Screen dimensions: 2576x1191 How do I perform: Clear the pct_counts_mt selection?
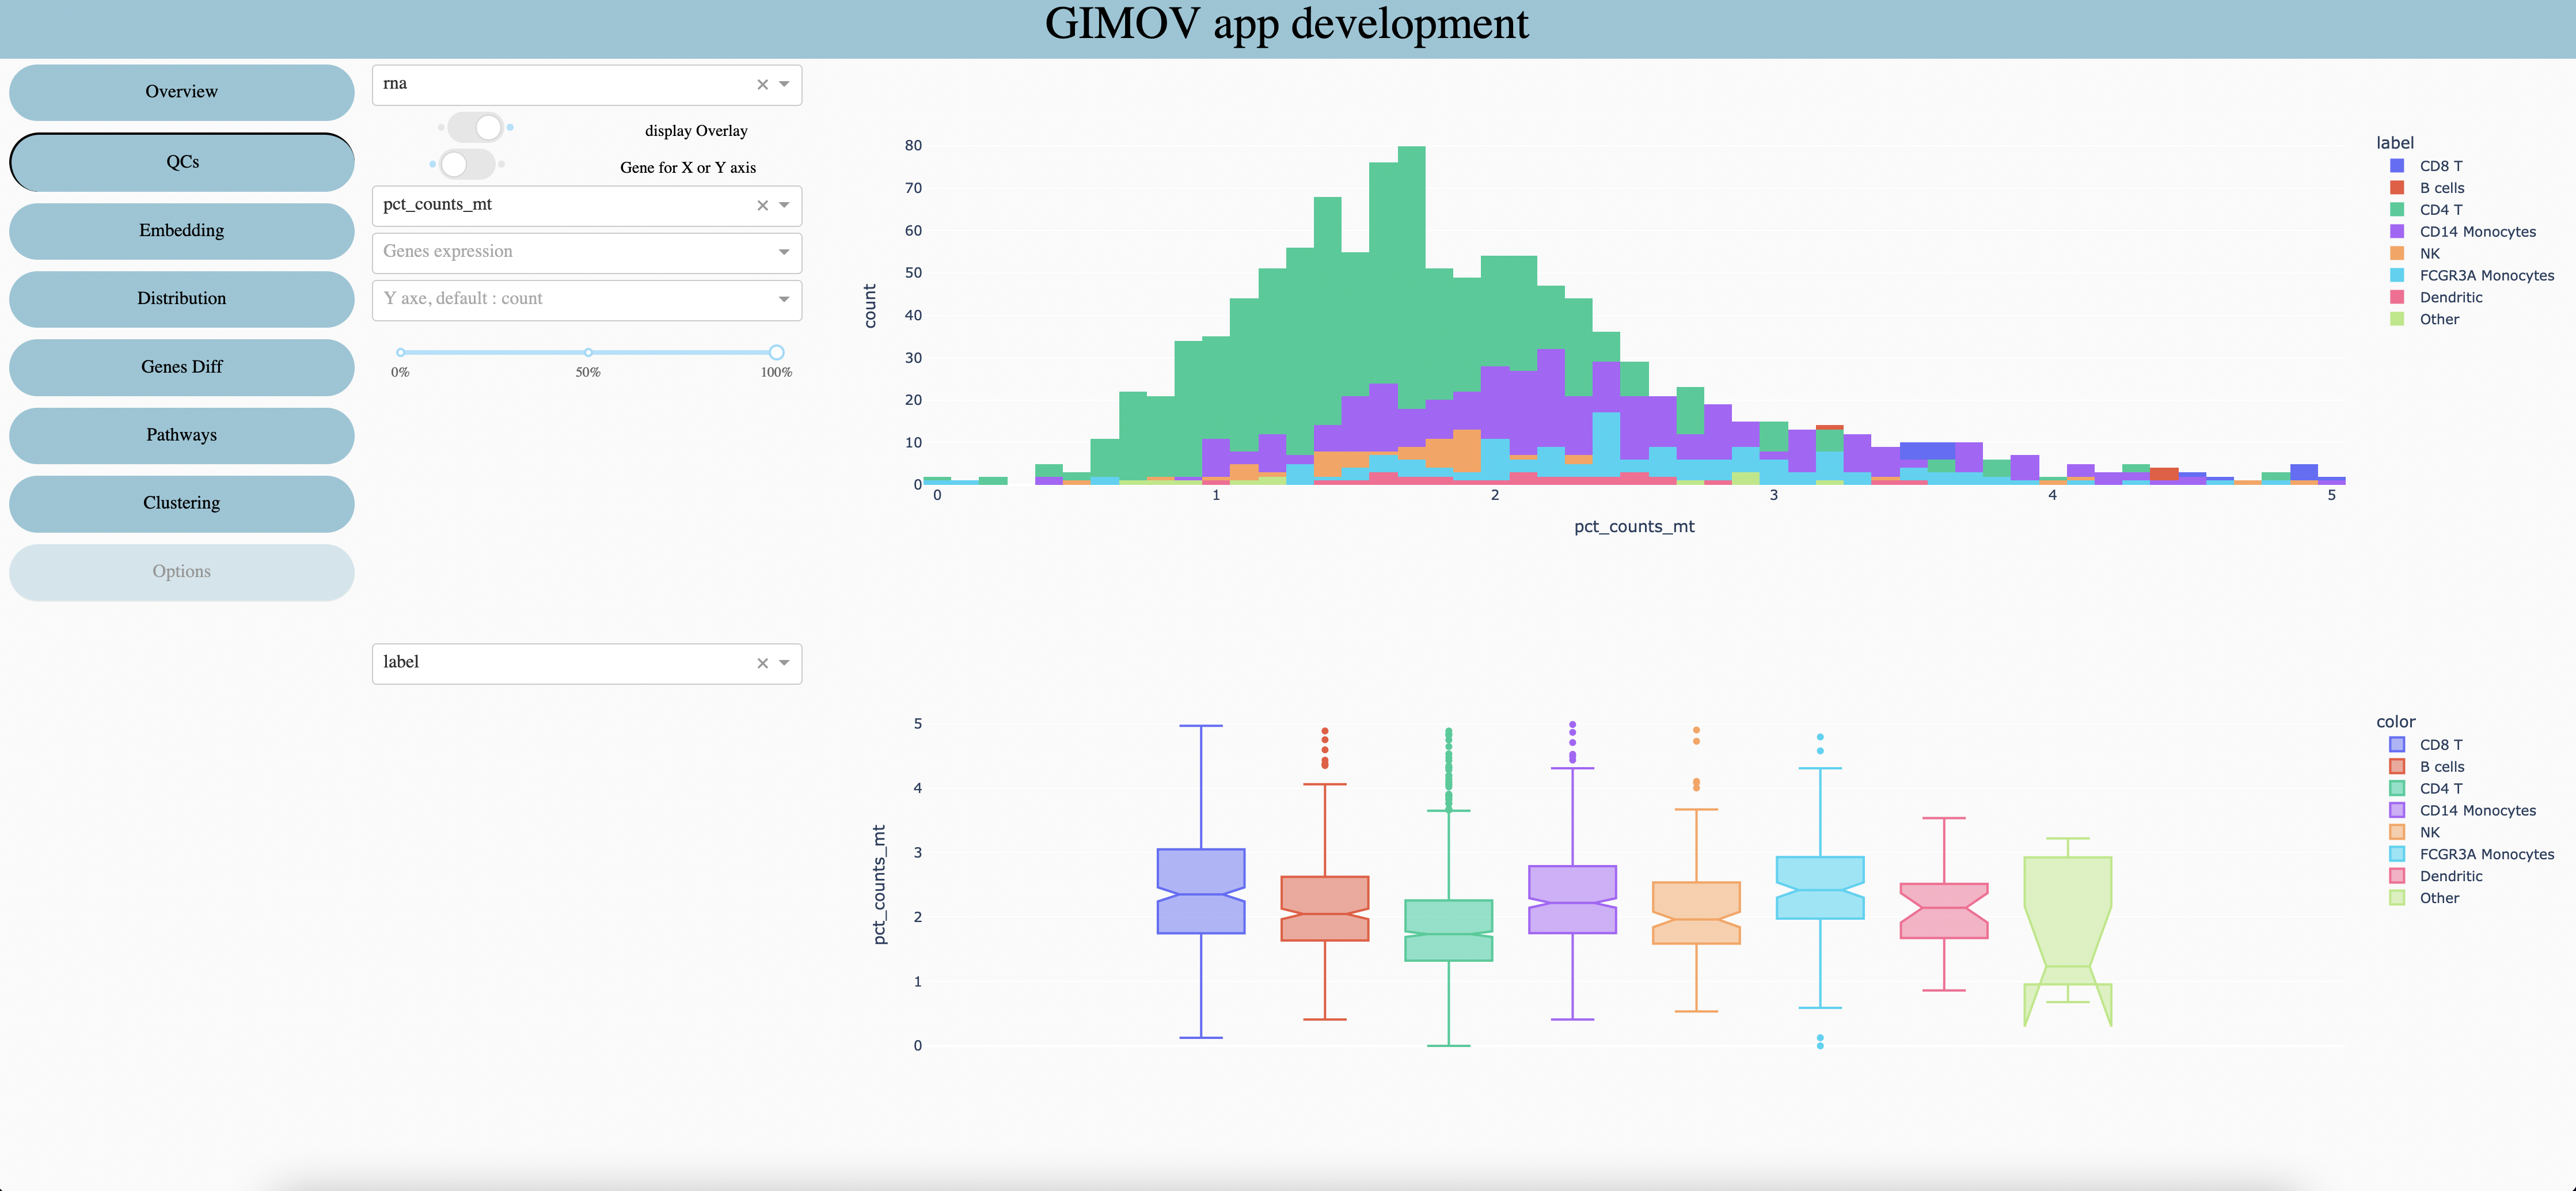(x=762, y=205)
